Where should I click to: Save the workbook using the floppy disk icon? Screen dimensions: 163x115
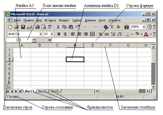coord(23,27)
